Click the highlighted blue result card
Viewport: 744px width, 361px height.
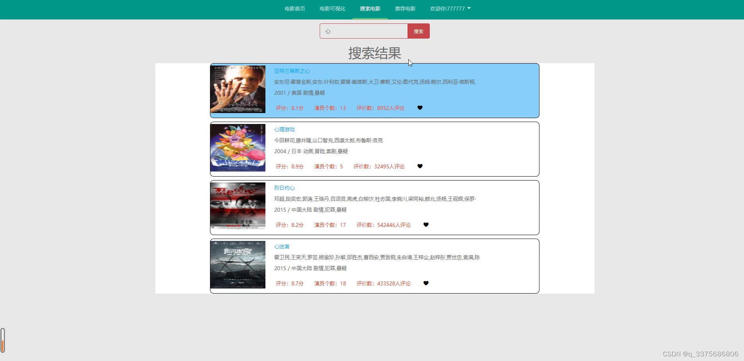coord(374,90)
